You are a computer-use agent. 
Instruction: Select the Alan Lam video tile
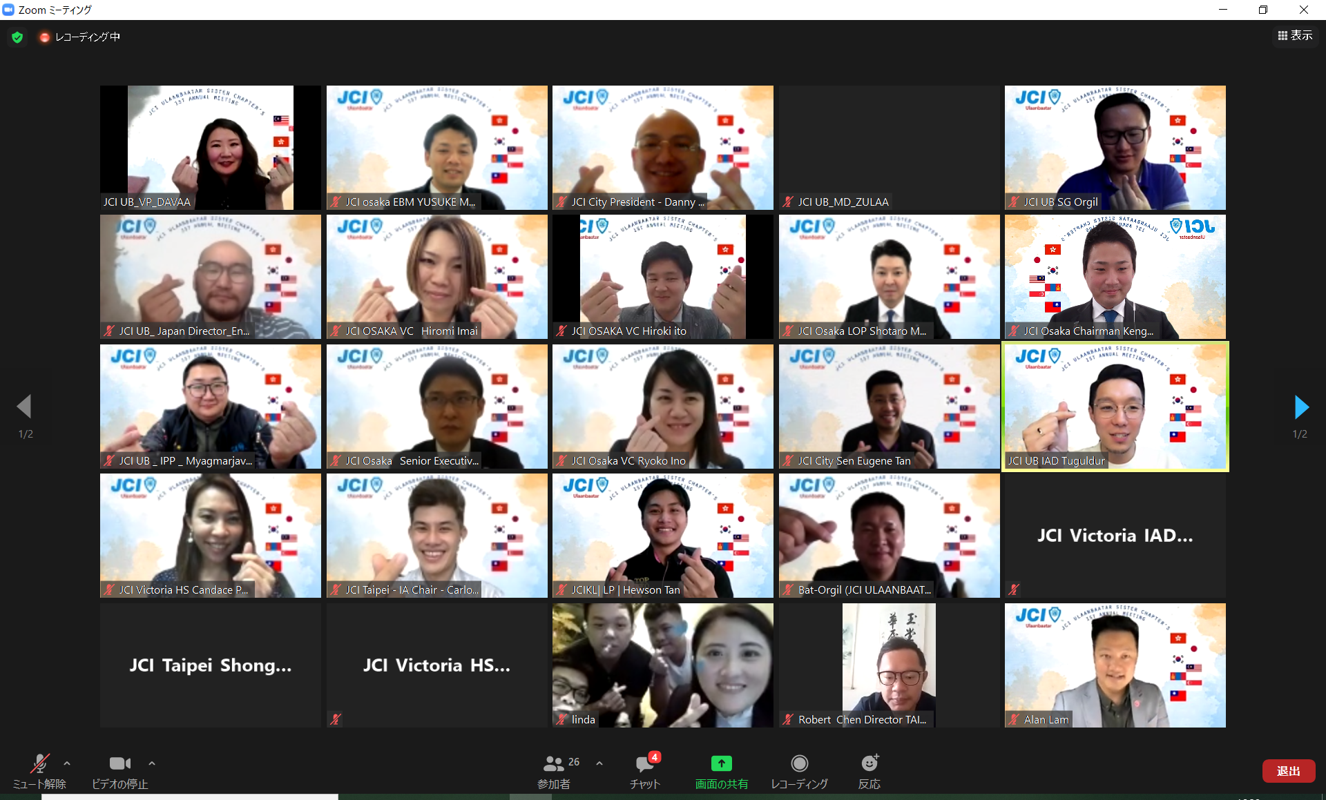click(1115, 665)
